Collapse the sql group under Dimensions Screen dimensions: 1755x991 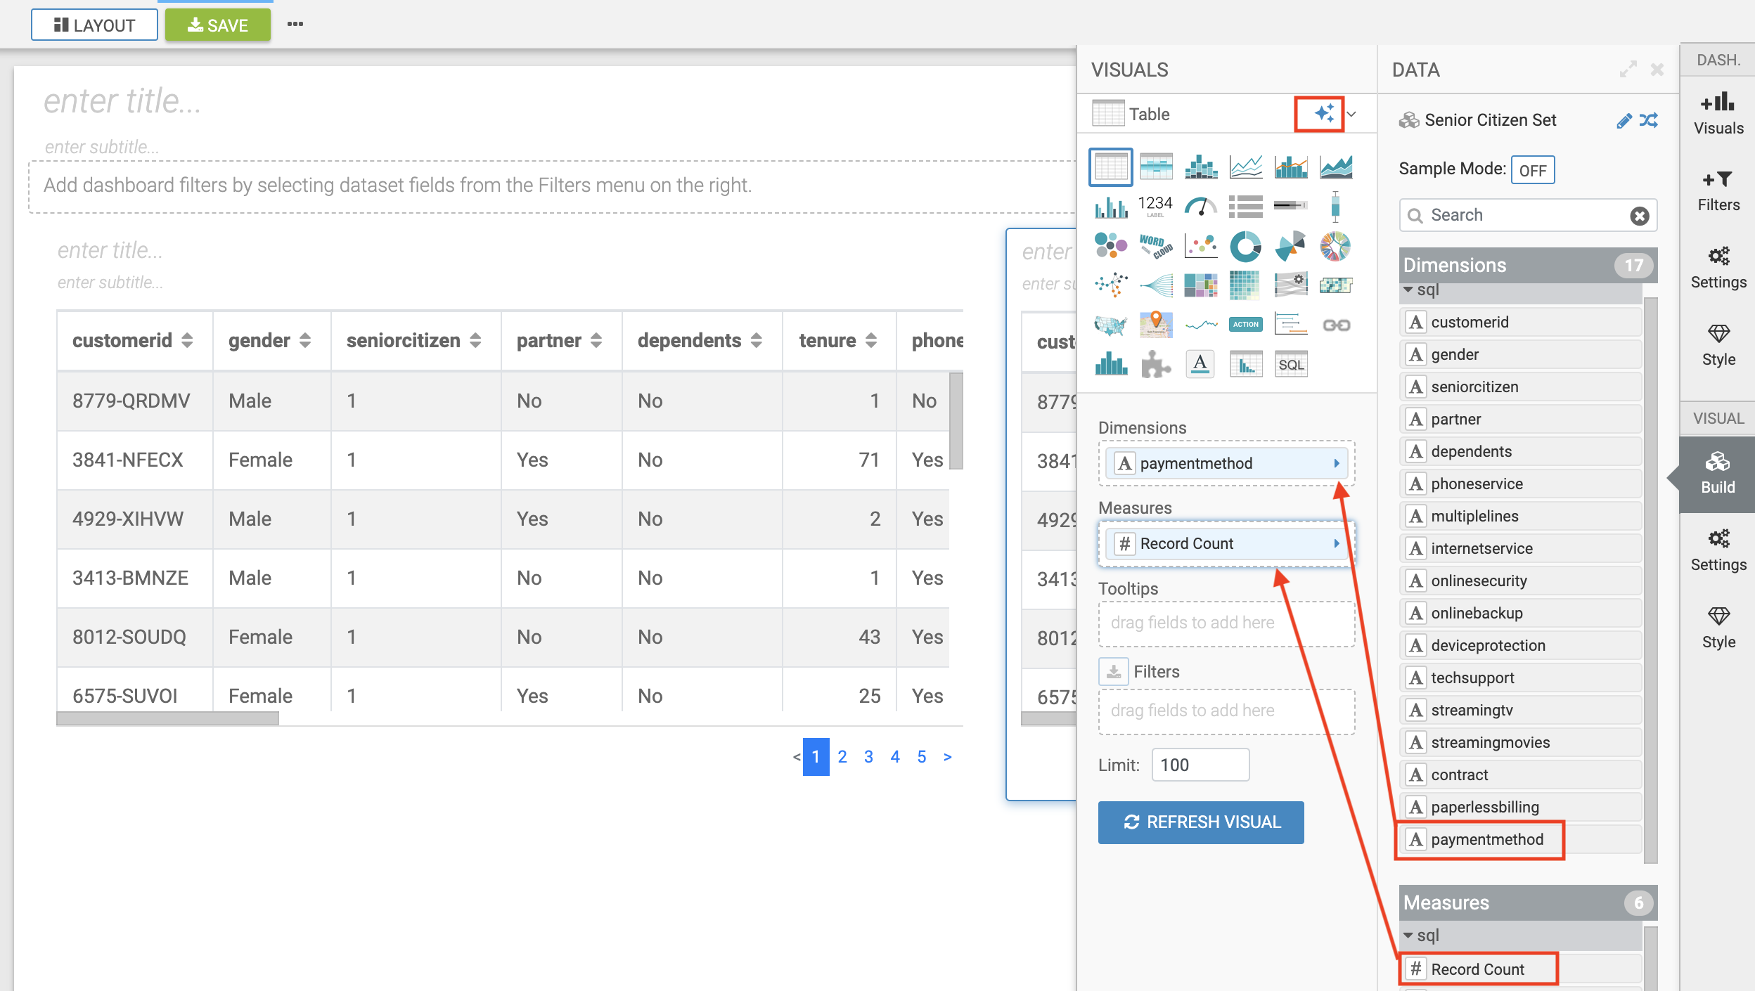point(1408,290)
